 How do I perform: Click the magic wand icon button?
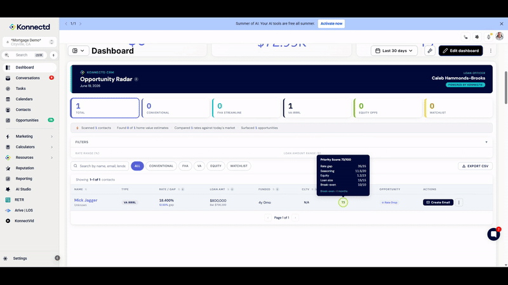pyautogui.click(x=430, y=51)
